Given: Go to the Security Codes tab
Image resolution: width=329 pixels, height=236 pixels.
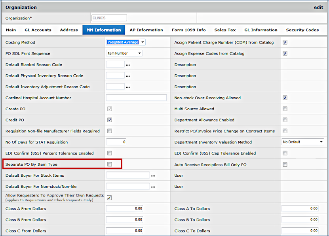Looking at the screenshot, I should 302,30.
